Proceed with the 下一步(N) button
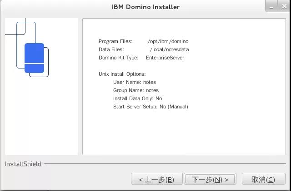Image resolution: width=291 pixels, height=191 pixels. click(210, 179)
